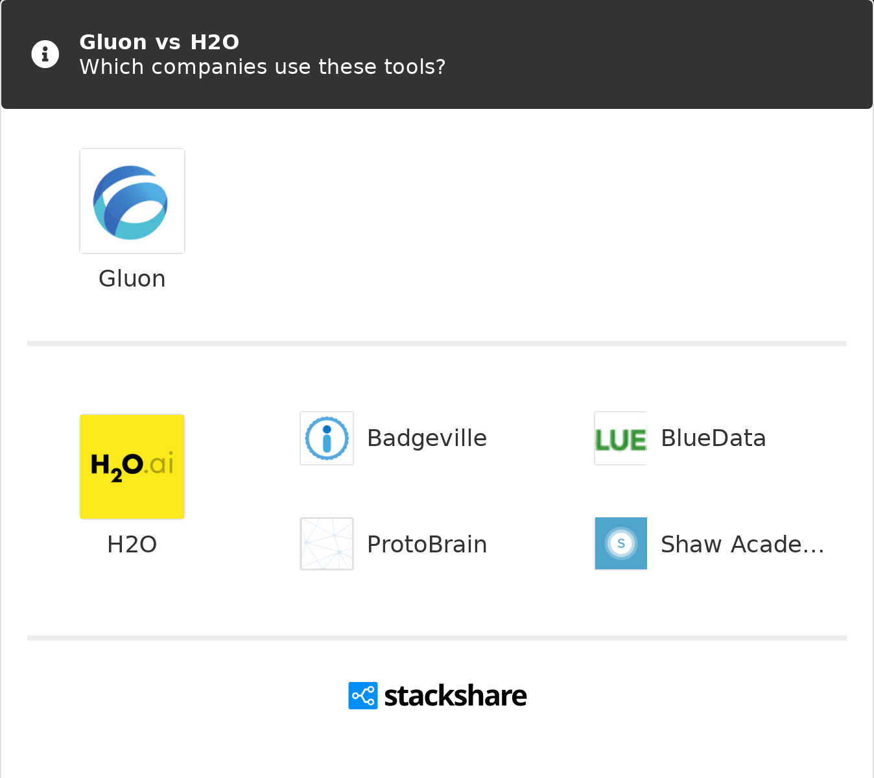
Task: Click the ProtoBrain logo thumbnail
Action: (x=327, y=544)
